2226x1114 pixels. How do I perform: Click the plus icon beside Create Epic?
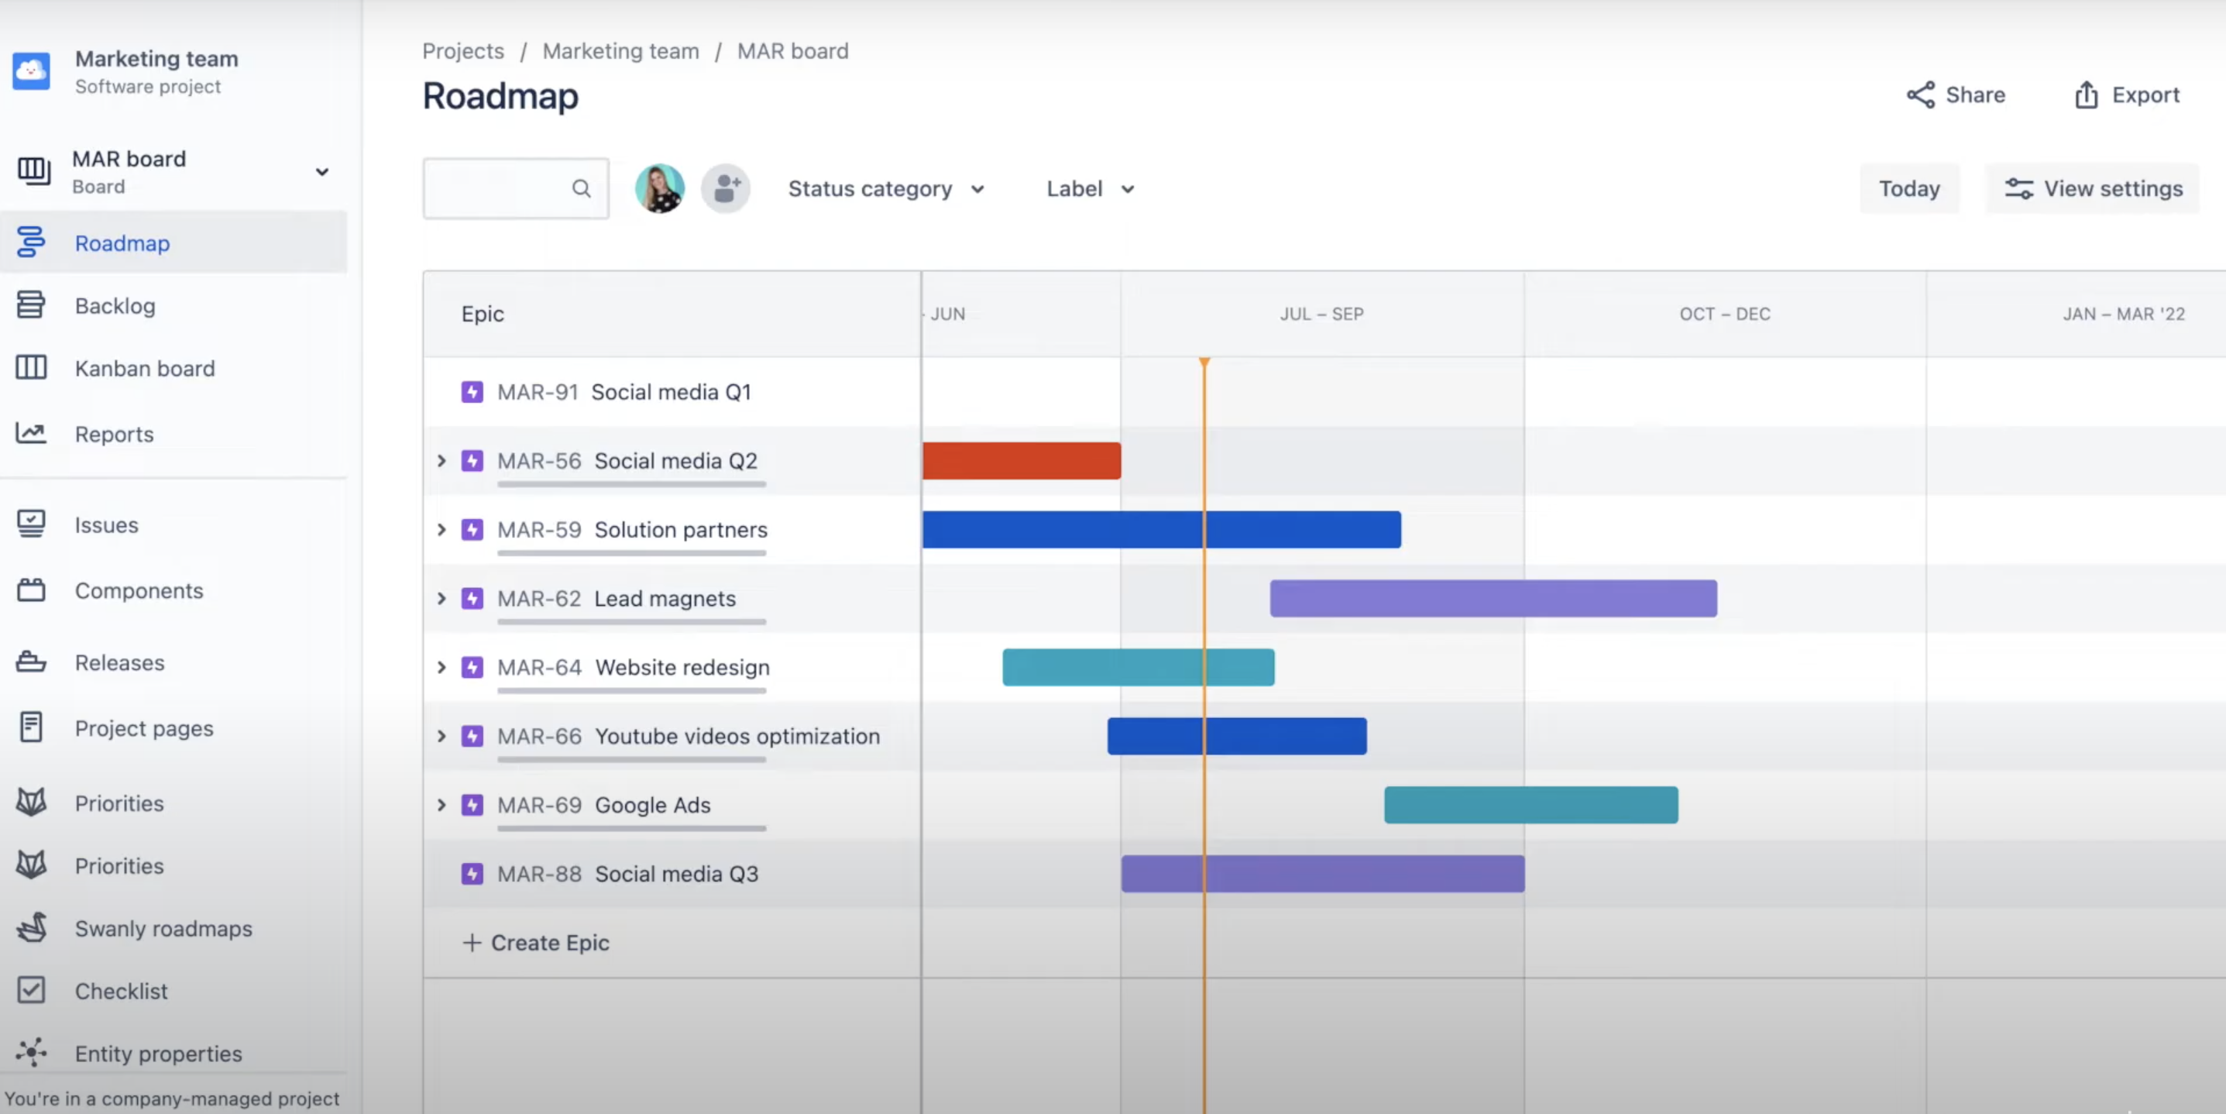[x=472, y=943]
